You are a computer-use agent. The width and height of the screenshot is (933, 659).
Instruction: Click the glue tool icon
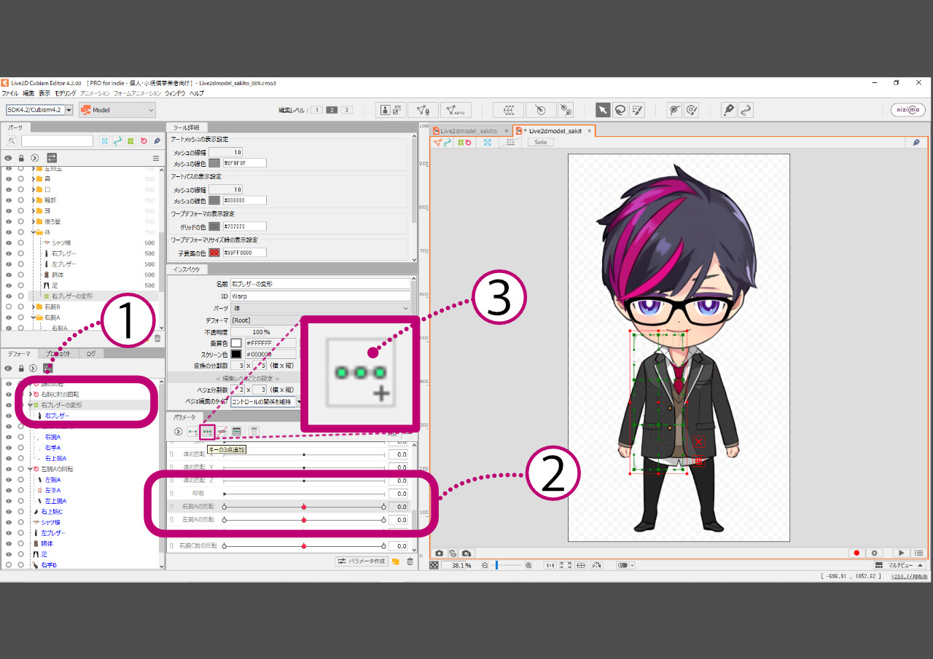point(566,110)
